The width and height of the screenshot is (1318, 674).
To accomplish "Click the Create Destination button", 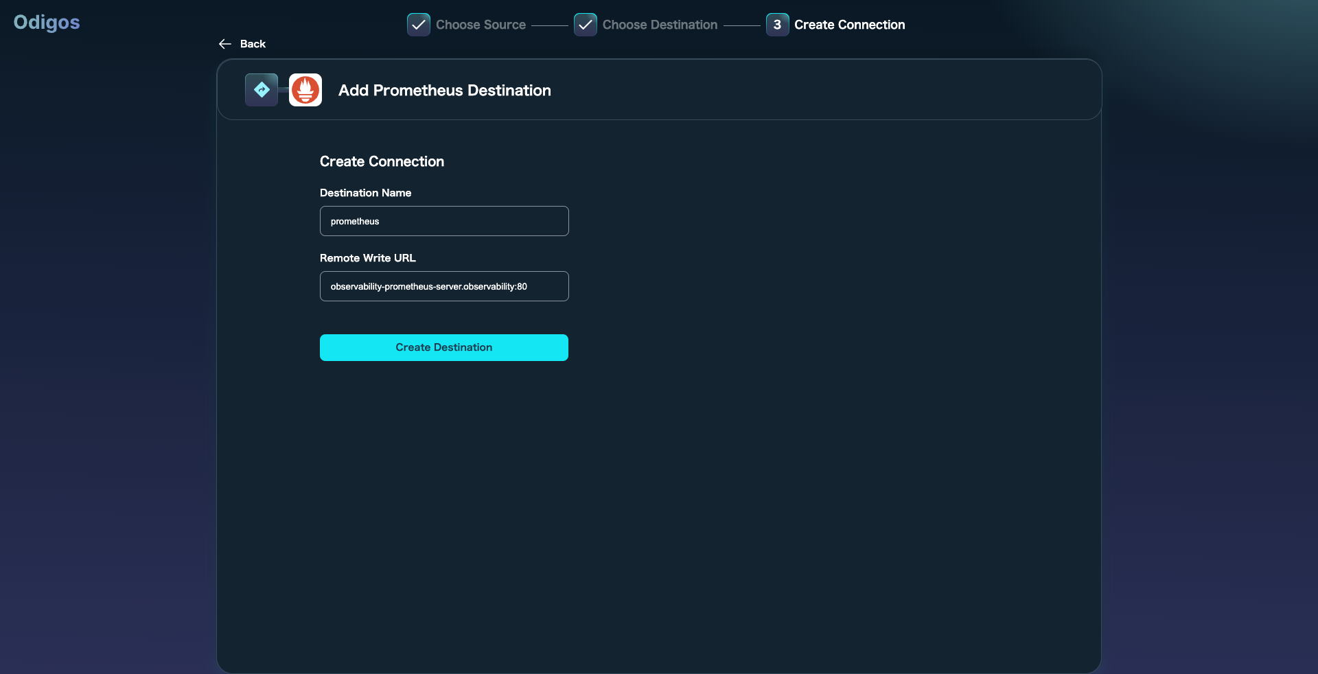I will point(444,347).
